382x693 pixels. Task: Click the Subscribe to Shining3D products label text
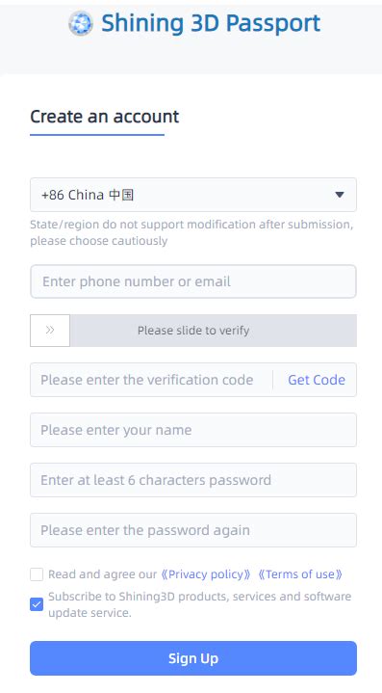(200, 604)
